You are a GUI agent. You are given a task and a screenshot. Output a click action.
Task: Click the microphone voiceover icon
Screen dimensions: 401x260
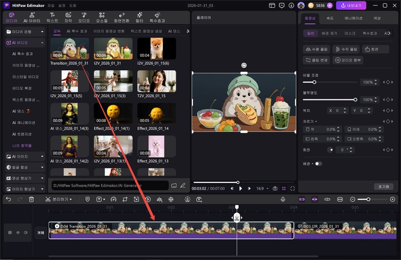283,199
